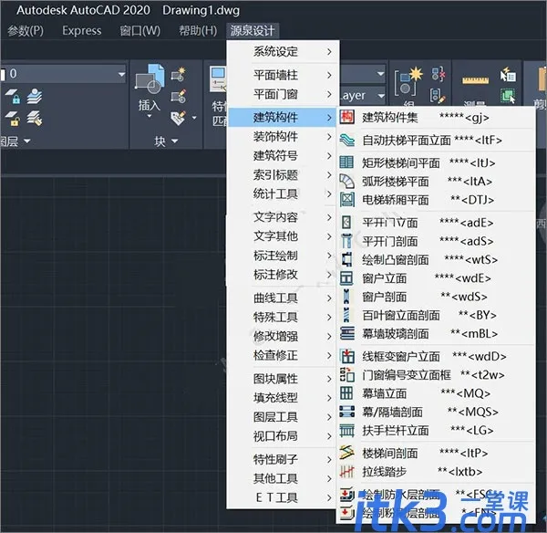Open the 修改增强 submenu
Image resolution: width=547 pixels, height=533 pixels.
(283, 337)
